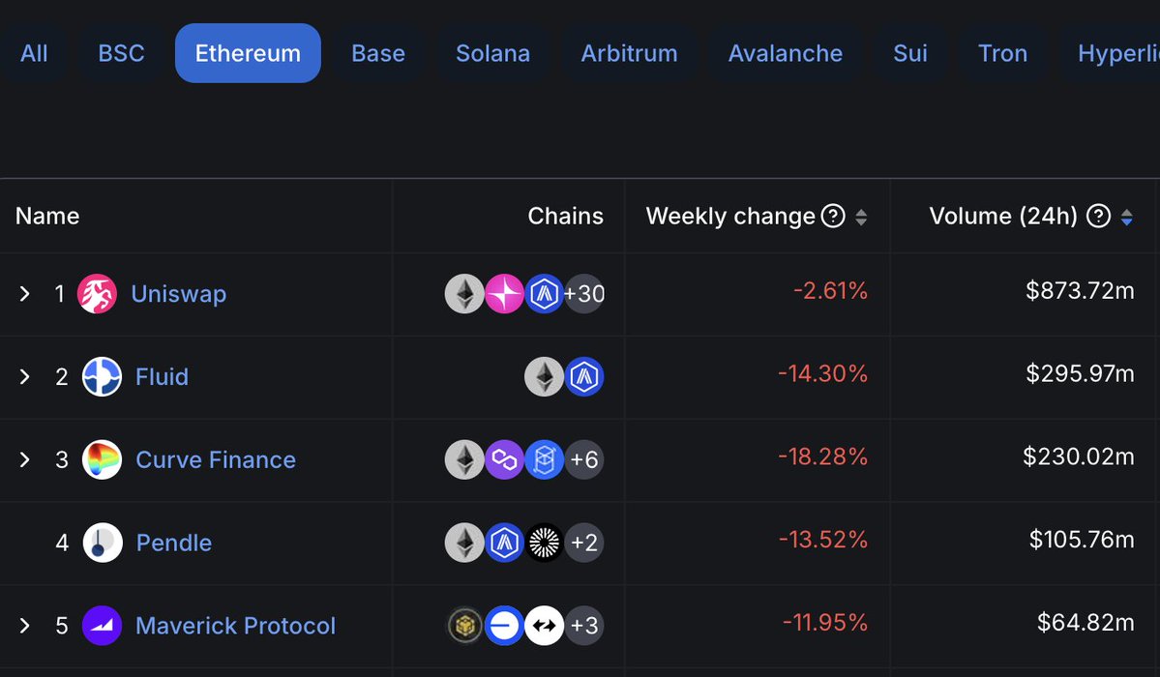1160x677 pixels.
Task: Open the Maverick Protocol link
Action: coord(235,626)
